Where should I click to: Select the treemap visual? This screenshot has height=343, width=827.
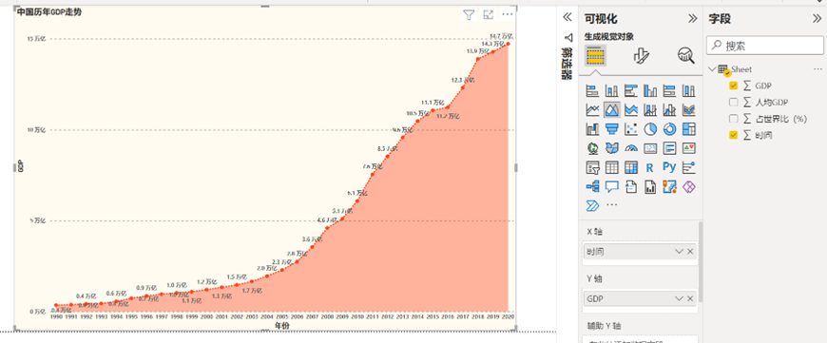point(689,128)
